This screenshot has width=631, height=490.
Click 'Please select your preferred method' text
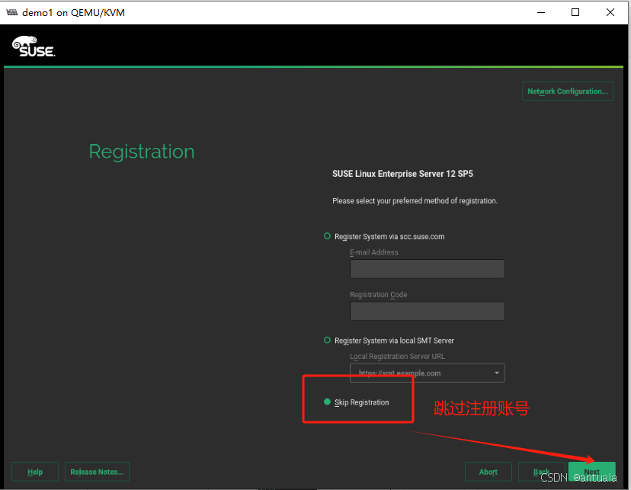tap(415, 200)
